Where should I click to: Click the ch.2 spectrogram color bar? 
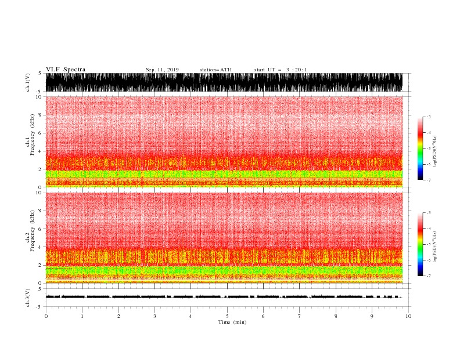point(420,244)
